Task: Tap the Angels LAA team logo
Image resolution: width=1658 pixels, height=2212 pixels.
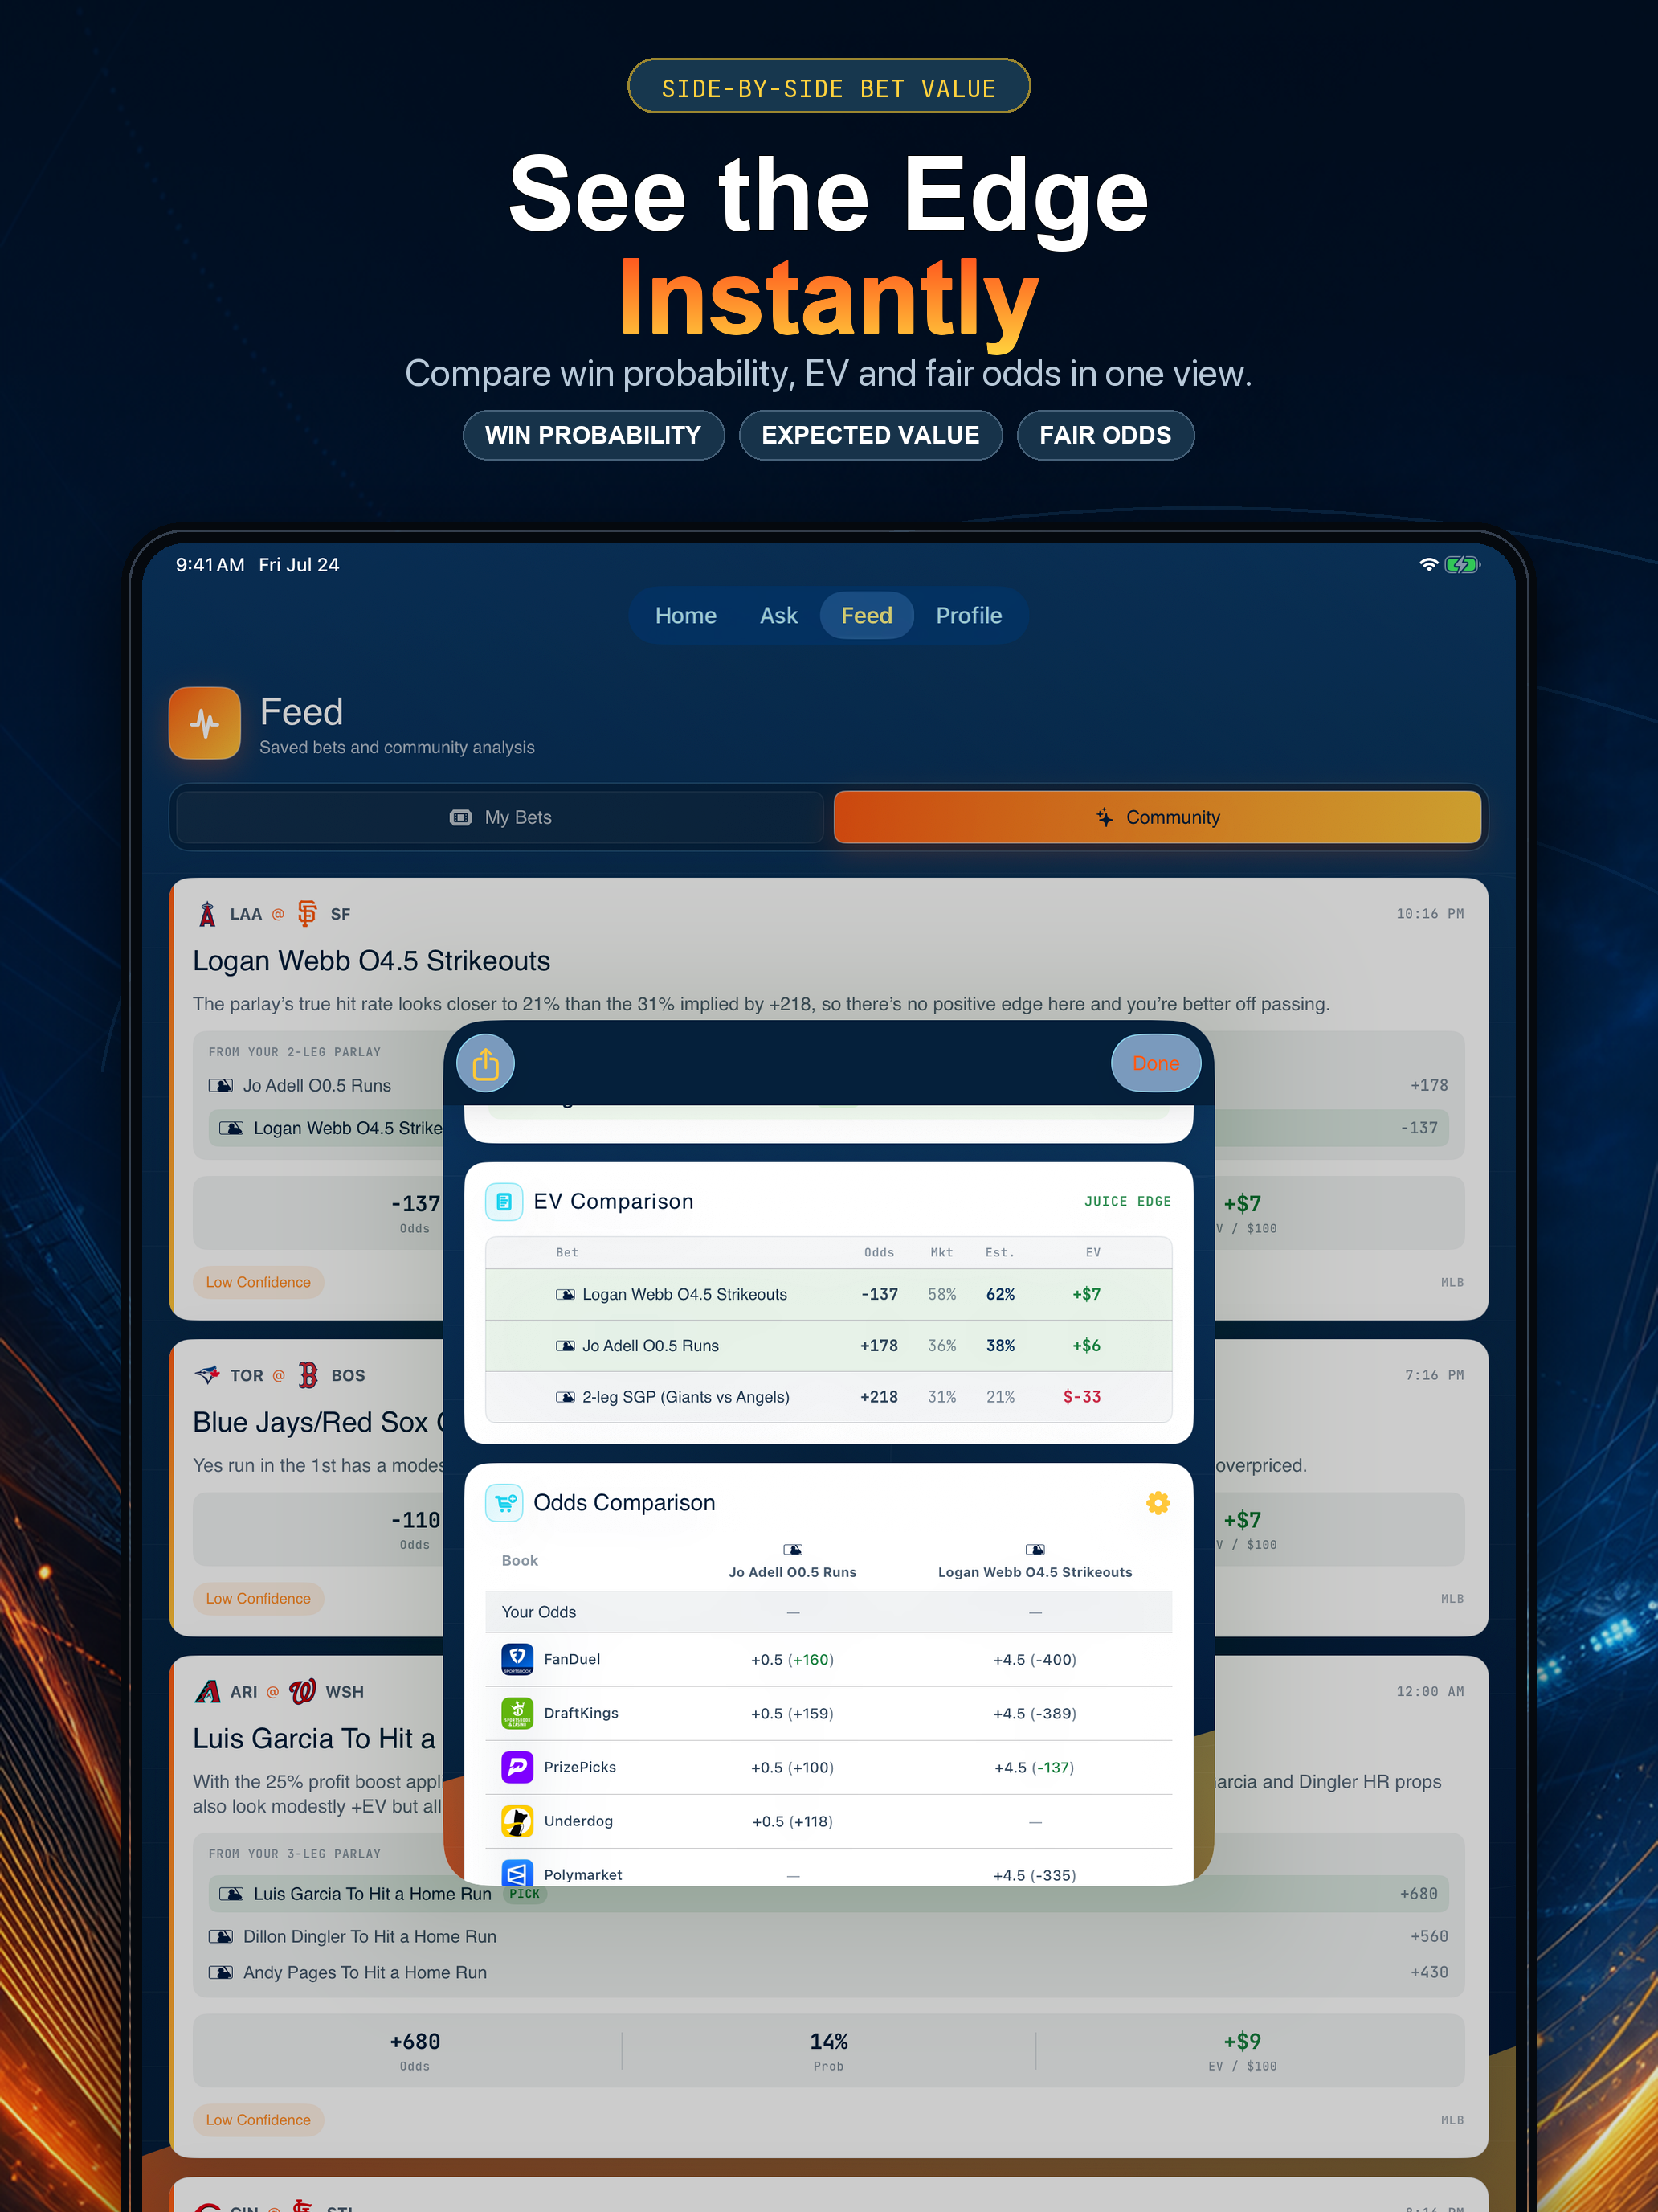Action: [207, 914]
